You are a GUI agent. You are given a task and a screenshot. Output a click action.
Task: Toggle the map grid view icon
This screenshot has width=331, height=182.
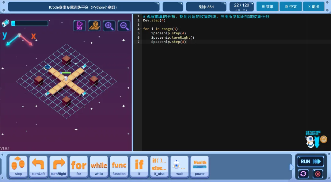click(94, 26)
